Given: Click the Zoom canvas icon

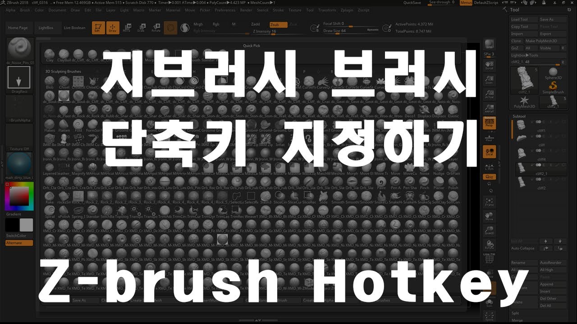Looking at the screenshot, I should click(489, 80).
